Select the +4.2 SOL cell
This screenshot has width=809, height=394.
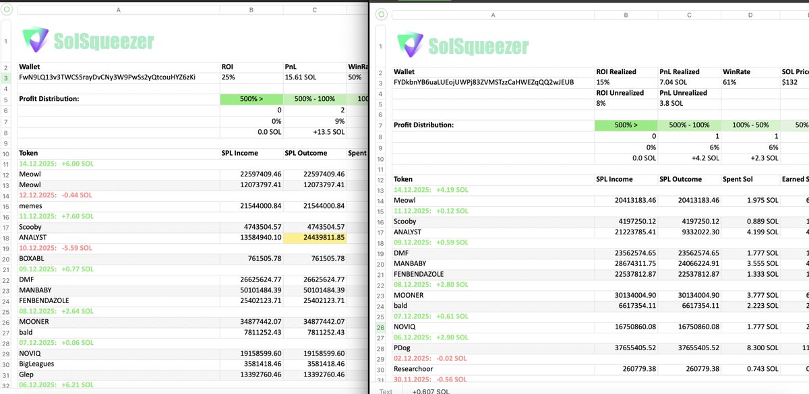point(688,158)
